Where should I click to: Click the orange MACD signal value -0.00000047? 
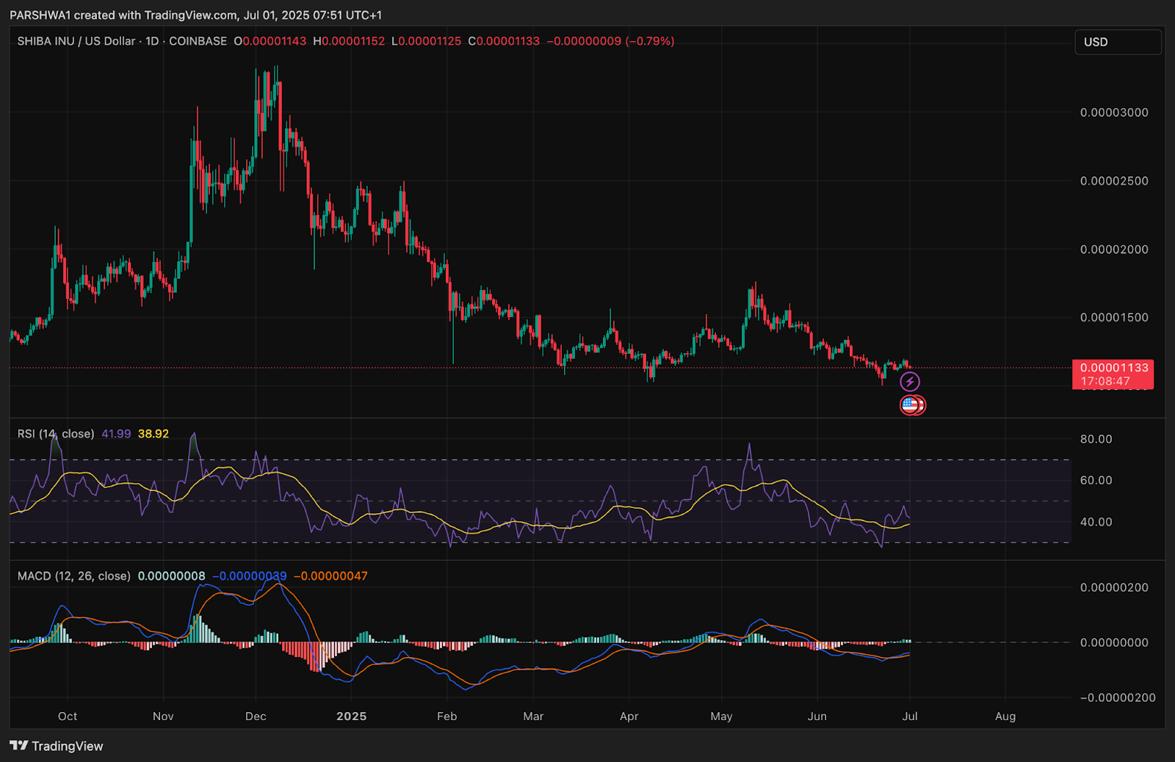click(x=330, y=576)
